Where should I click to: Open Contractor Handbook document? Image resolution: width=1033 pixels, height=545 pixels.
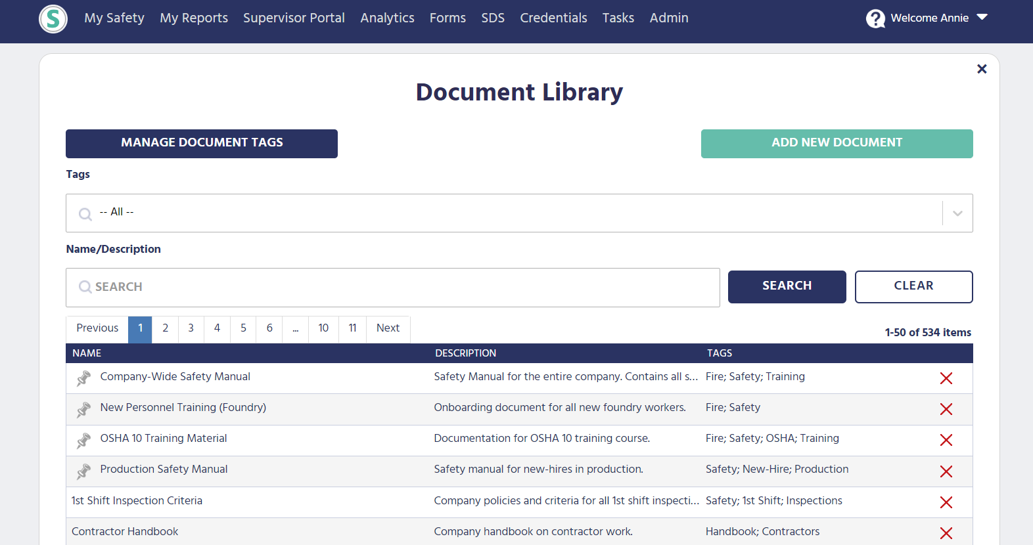click(x=125, y=532)
